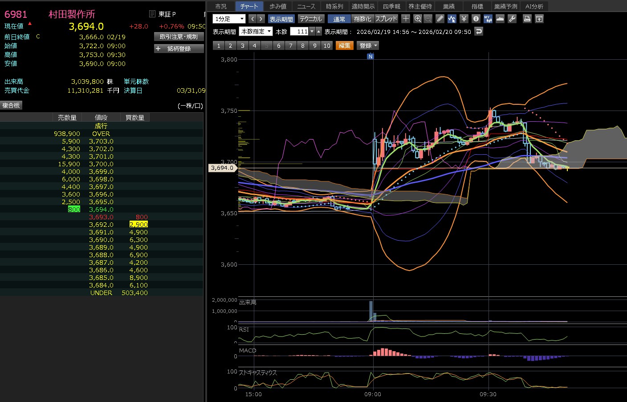Image resolution: width=627 pixels, height=402 pixels.
Task: Click the crosshair cursor icon
Action: pos(406,19)
